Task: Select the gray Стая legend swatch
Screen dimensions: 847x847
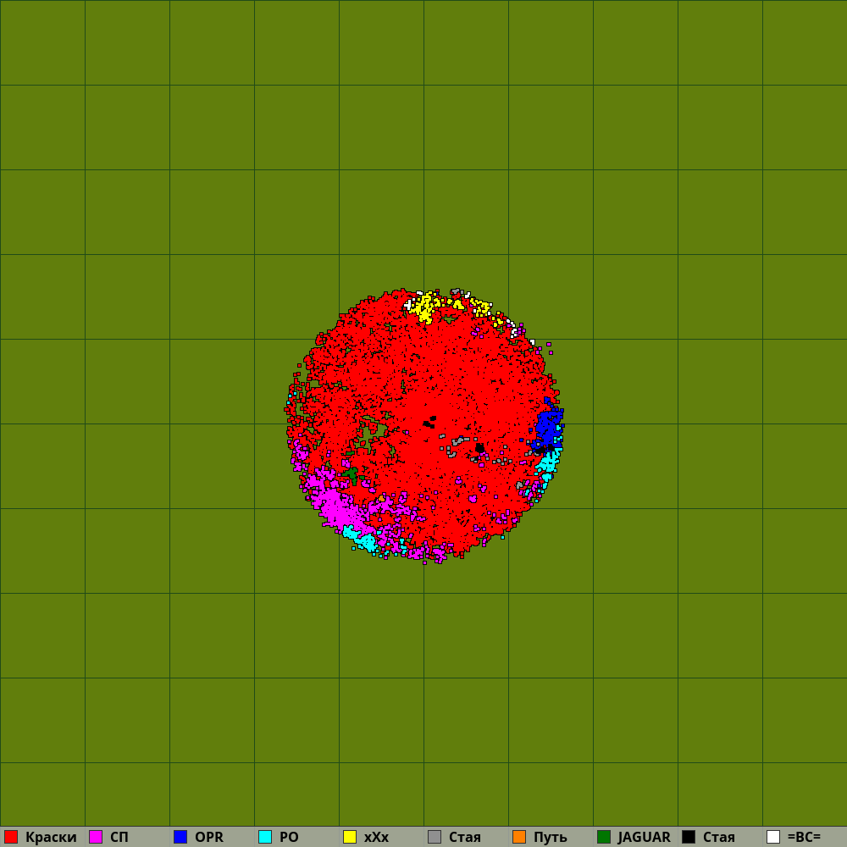Action: point(435,837)
